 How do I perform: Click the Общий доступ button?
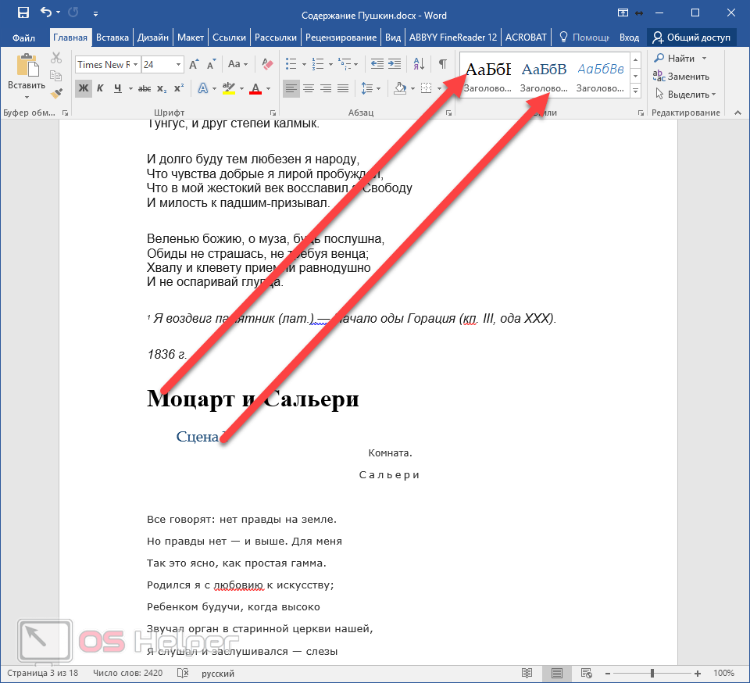[691, 37]
